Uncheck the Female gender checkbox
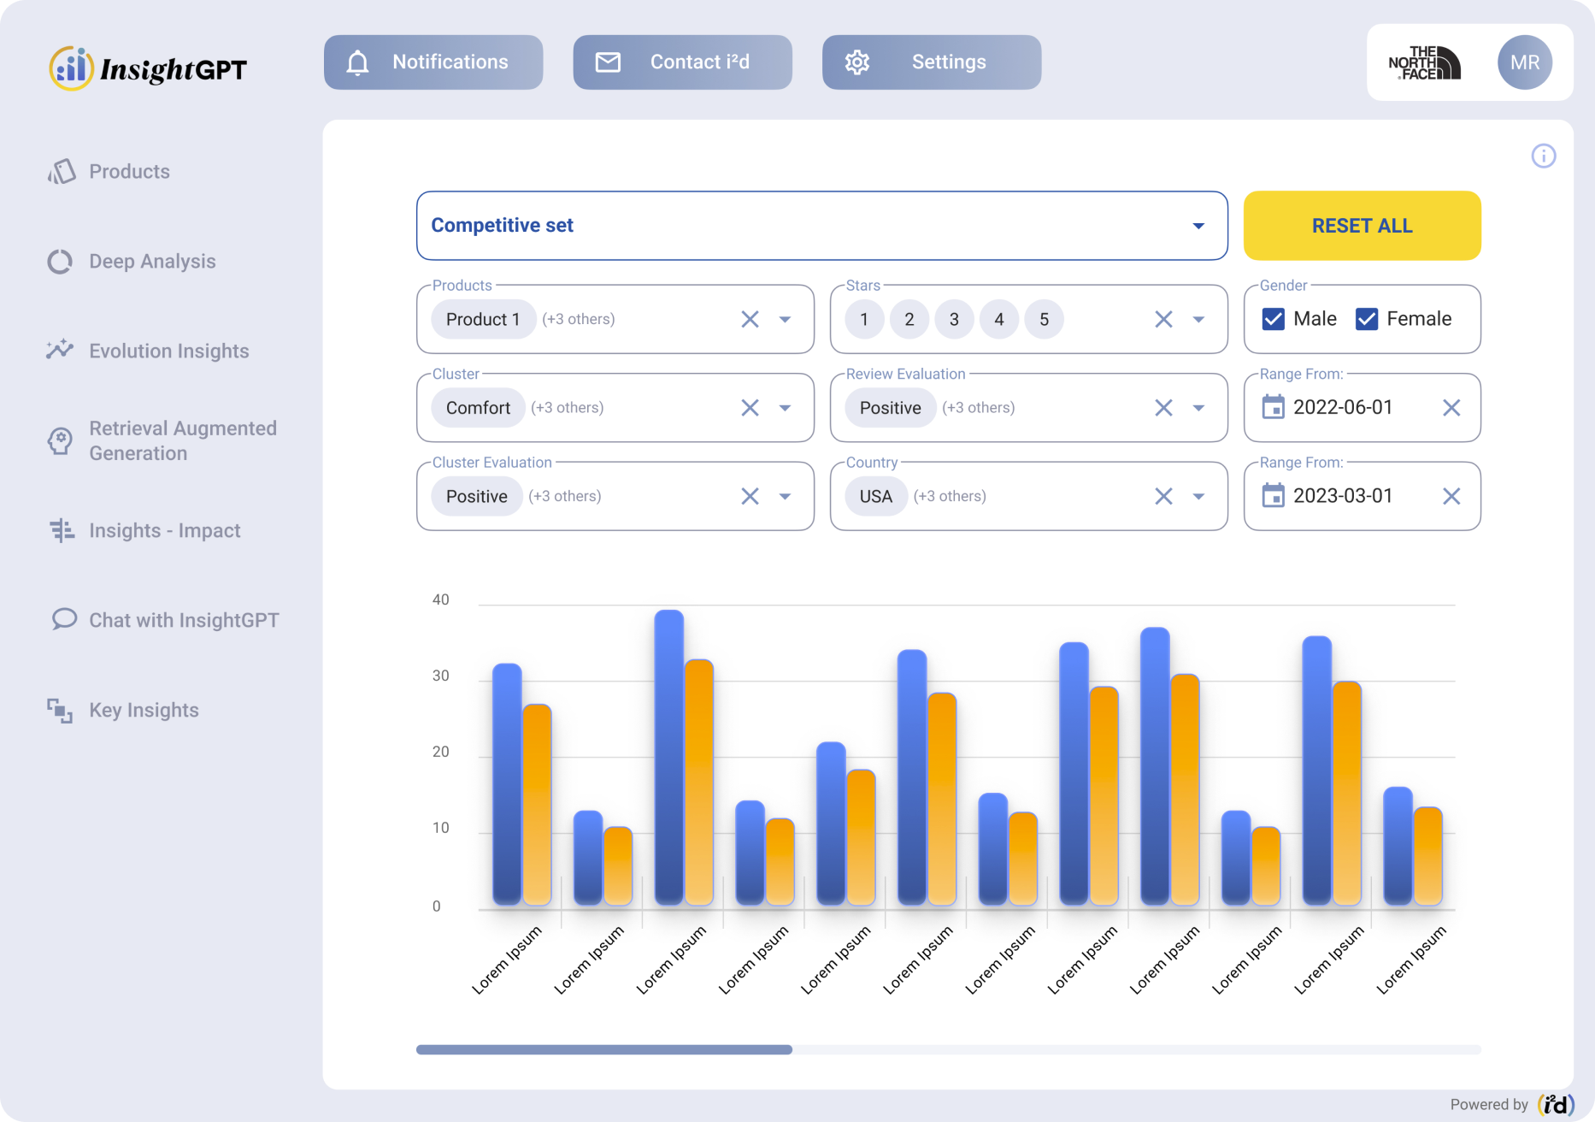Screen dimensions: 1595x1122 point(1366,319)
